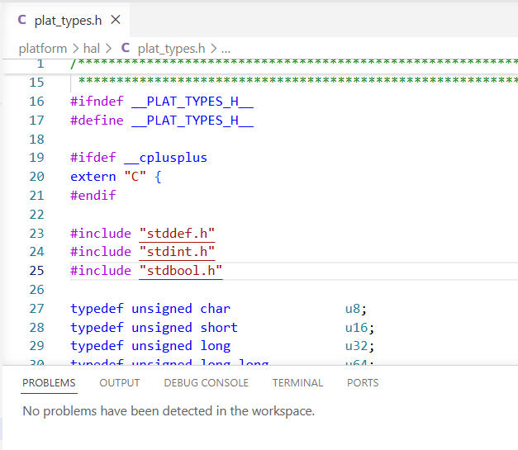Click the C file icon in tab

(x=21, y=20)
